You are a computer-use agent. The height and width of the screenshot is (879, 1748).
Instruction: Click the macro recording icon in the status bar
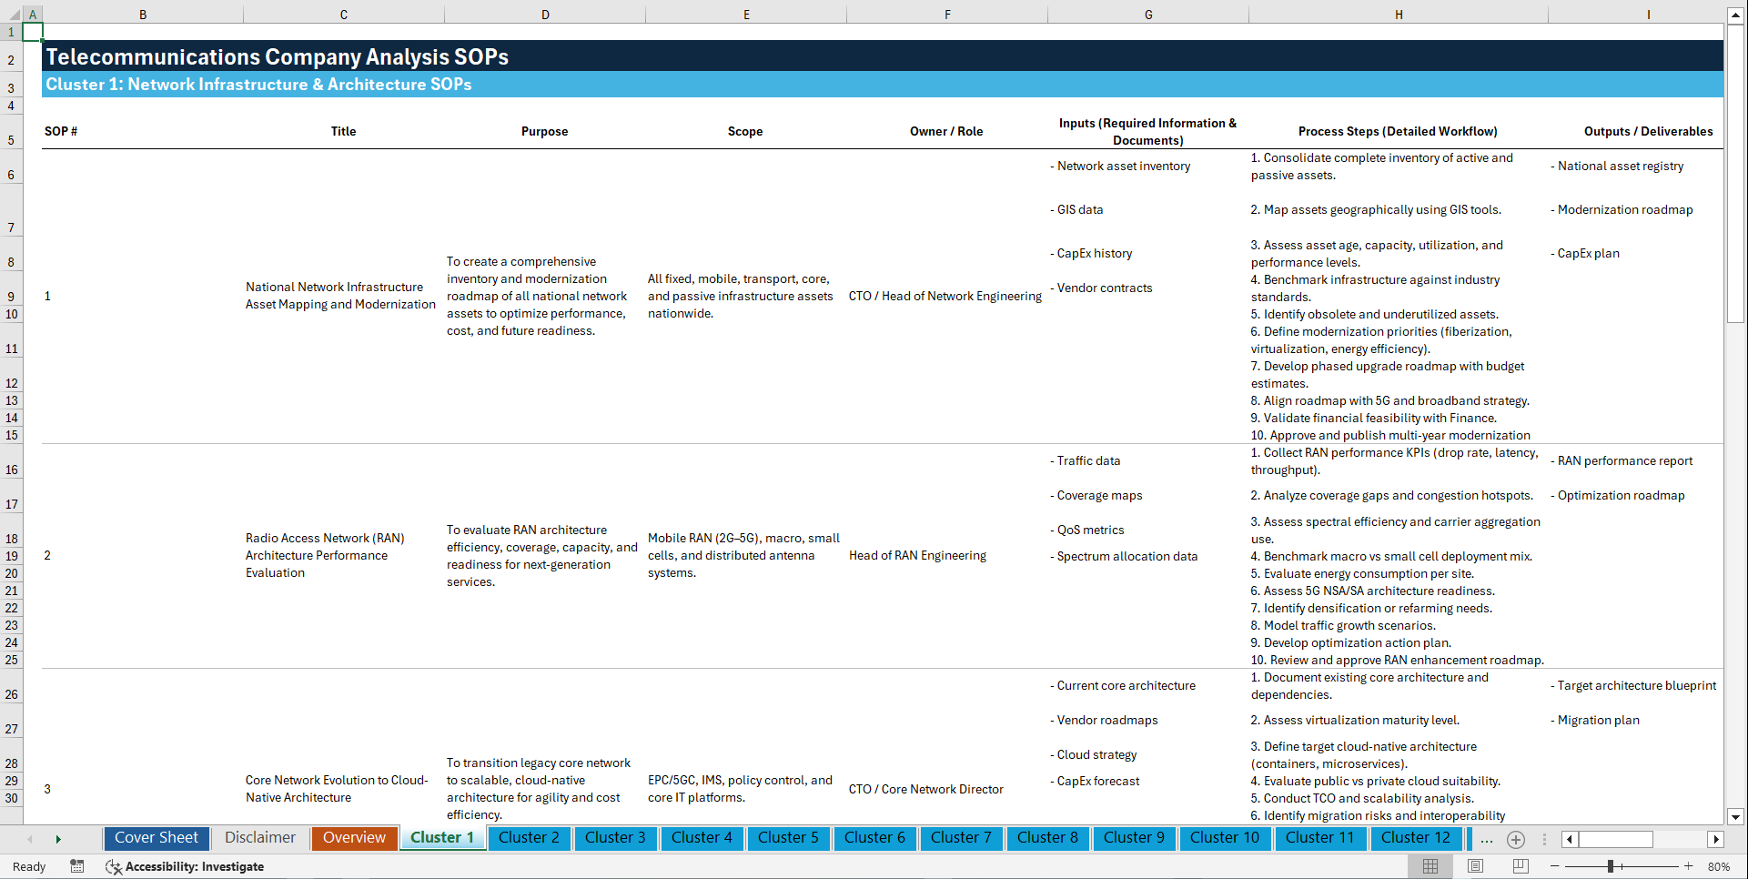click(x=77, y=867)
